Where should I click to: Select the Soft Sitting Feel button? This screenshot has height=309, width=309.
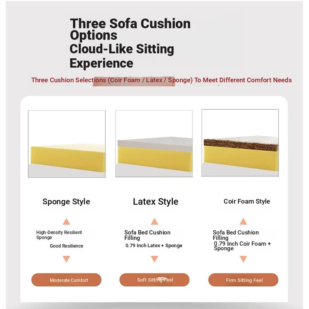point(154,280)
